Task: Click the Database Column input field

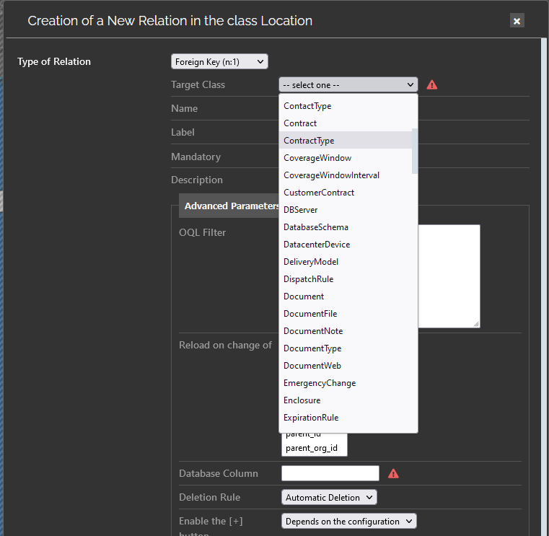Action: 330,473
